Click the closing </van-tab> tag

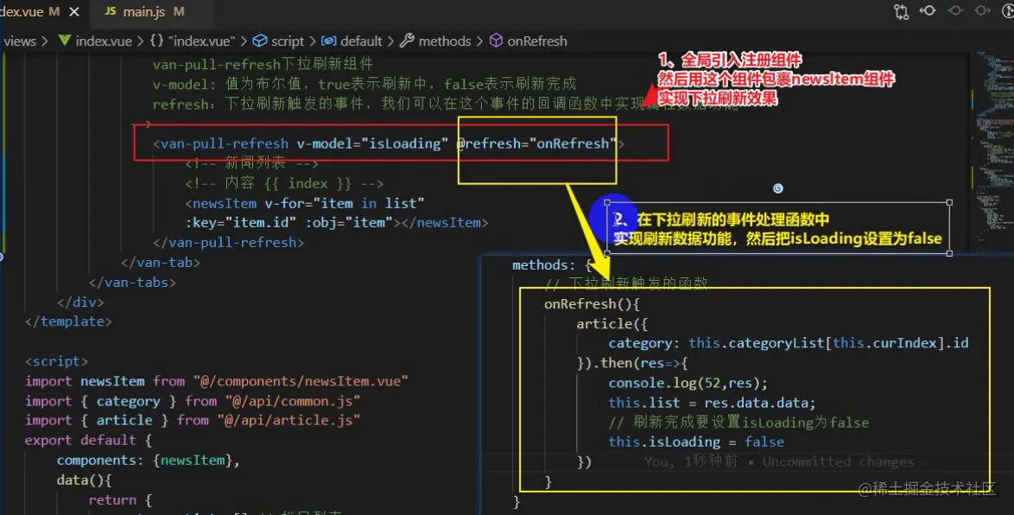click(161, 263)
